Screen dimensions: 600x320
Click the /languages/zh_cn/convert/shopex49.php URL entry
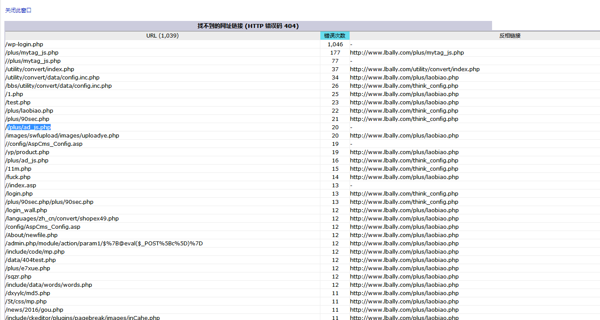(x=62, y=218)
